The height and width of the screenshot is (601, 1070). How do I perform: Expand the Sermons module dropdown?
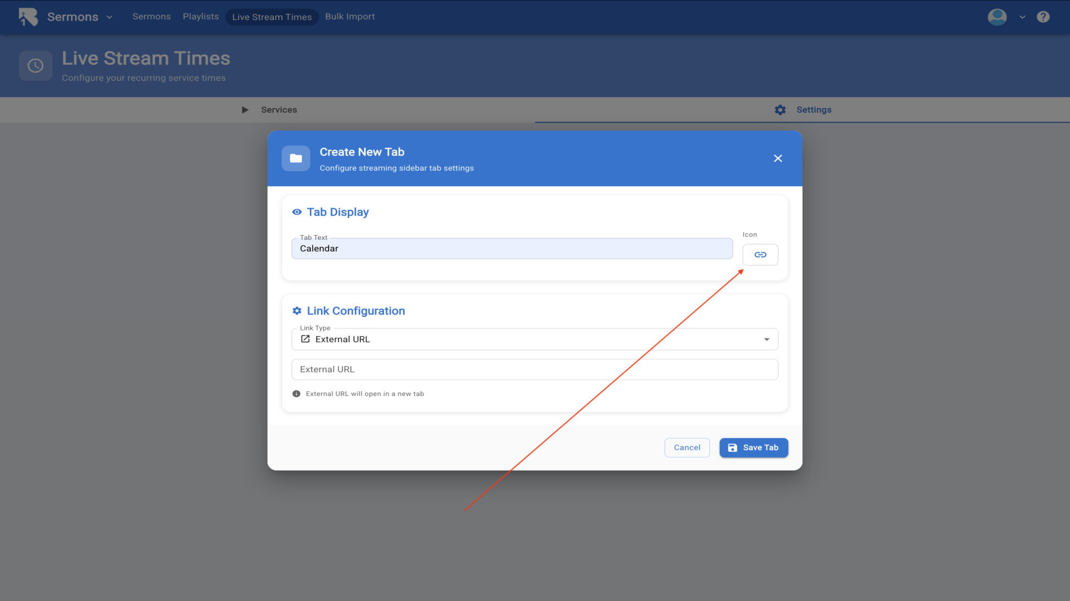coord(109,17)
